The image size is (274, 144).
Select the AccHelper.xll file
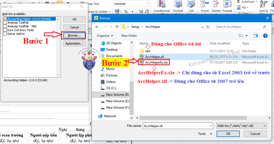(154, 57)
